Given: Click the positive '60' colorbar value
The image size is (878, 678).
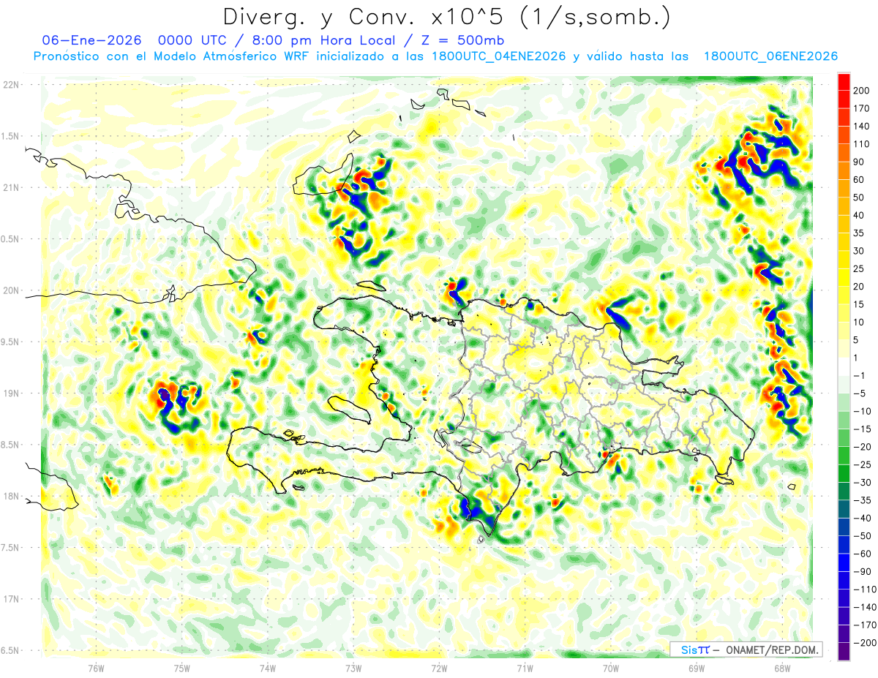Looking at the screenshot, I should click(x=859, y=180).
